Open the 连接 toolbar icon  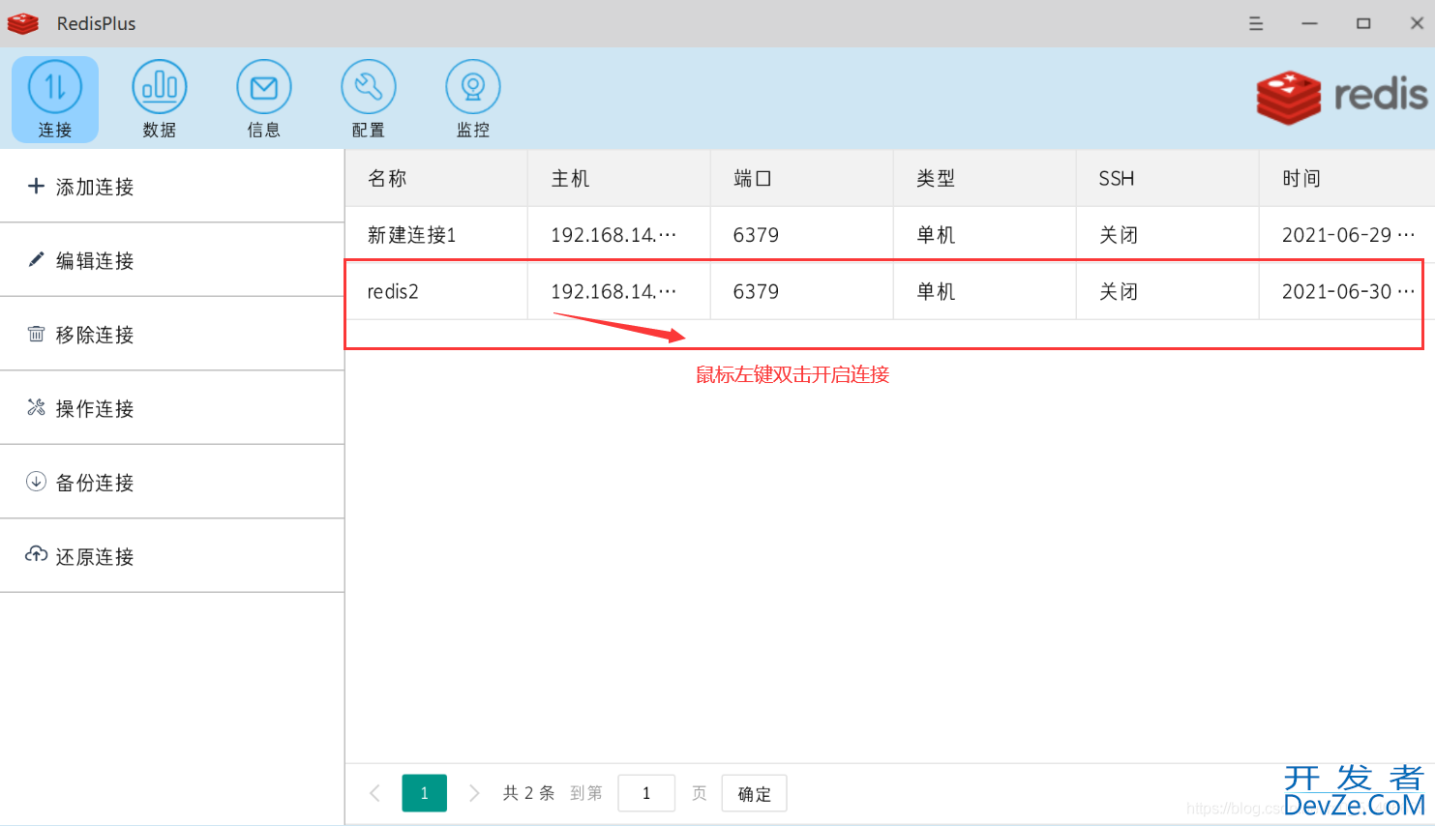55,100
